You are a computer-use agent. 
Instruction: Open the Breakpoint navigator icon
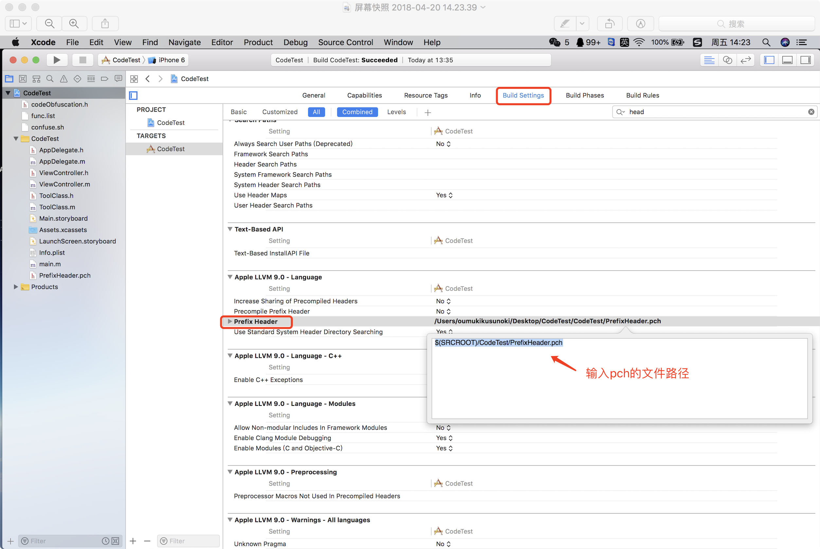(105, 79)
